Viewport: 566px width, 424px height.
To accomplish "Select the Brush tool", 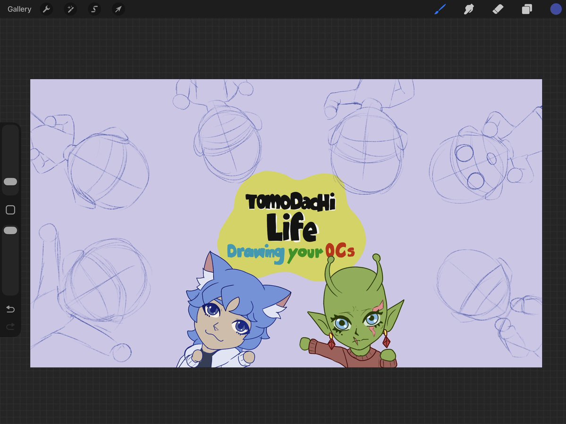I will coord(440,9).
